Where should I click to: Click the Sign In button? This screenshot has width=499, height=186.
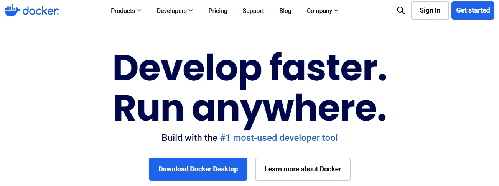[x=430, y=10]
